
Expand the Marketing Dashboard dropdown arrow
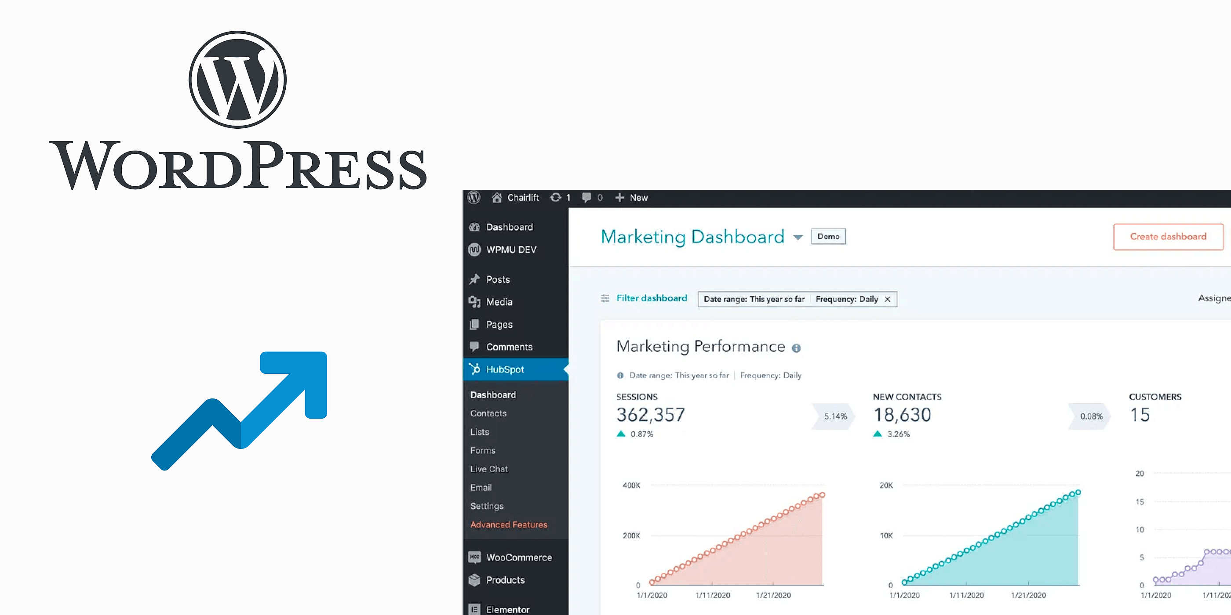pos(798,237)
